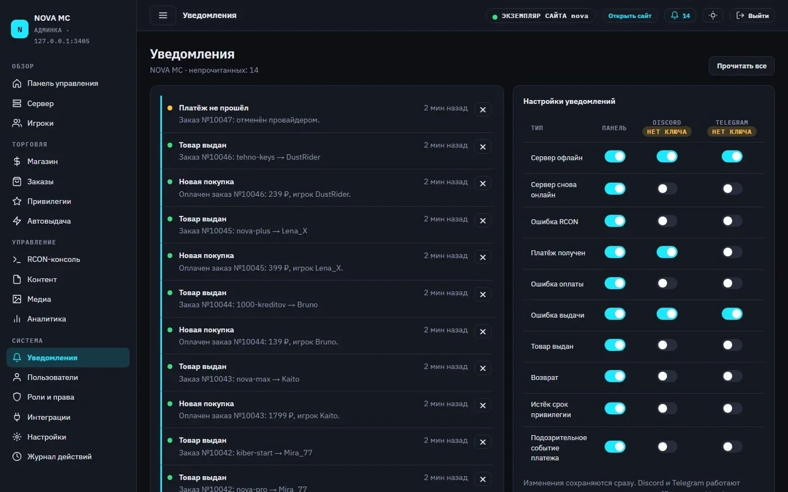The image size is (788, 492).
Task: Navigate to Заказы
Action: [68, 182]
